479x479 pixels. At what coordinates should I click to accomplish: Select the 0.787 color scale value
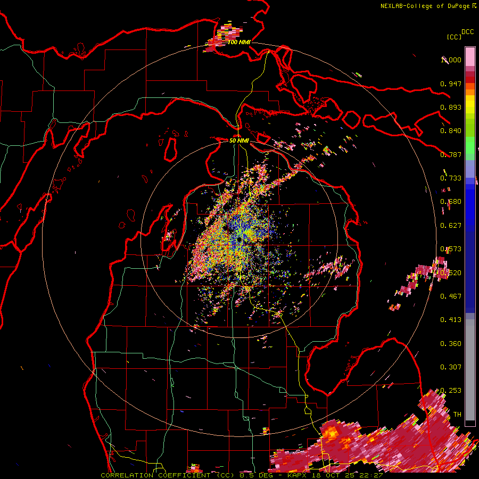coord(451,154)
